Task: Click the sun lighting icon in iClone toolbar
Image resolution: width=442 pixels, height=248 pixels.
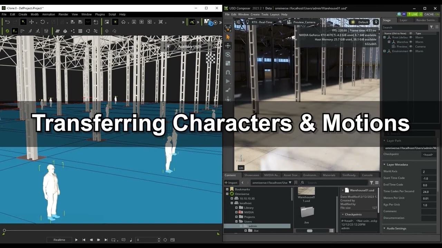Action: tap(115, 22)
